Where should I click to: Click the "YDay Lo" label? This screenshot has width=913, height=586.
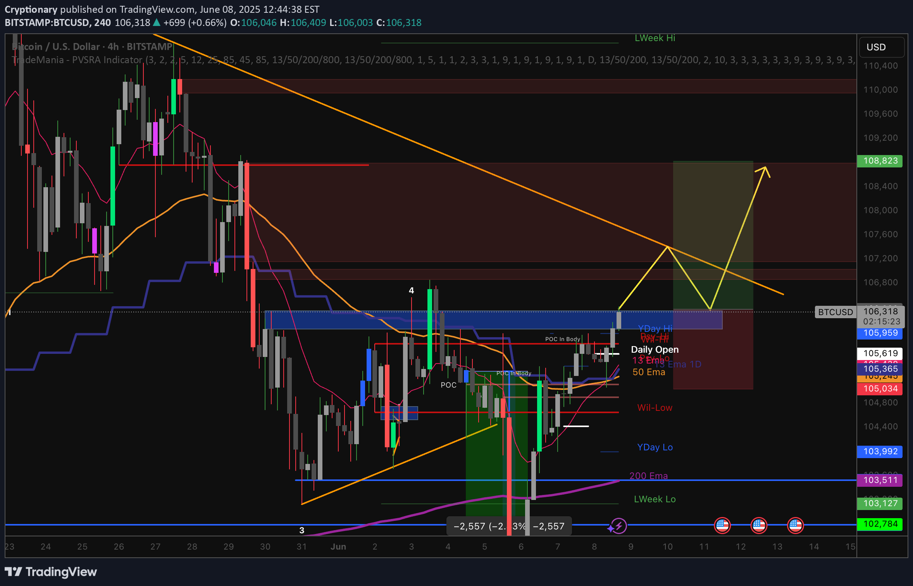(x=655, y=447)
